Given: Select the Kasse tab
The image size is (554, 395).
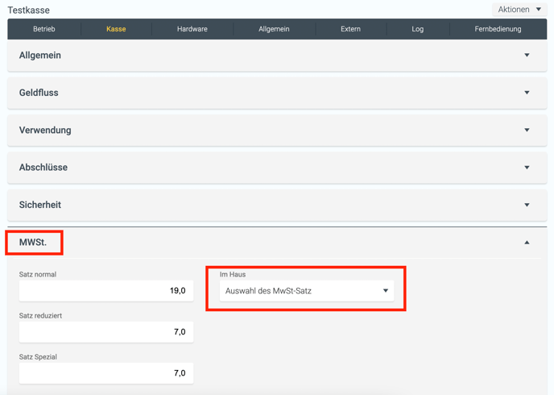Looking at the screenshot, I should (116, 29).
